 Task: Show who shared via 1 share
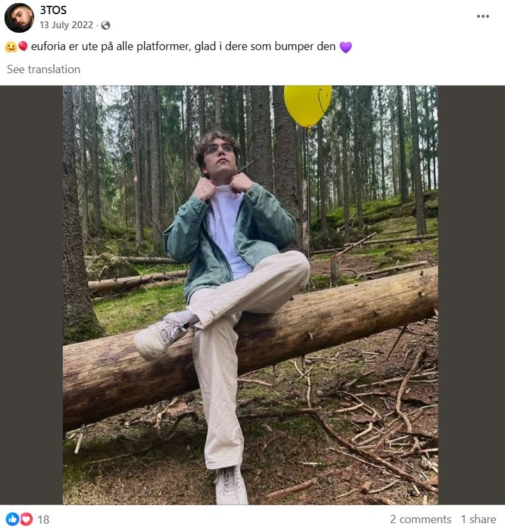click(x=478, y=519)
